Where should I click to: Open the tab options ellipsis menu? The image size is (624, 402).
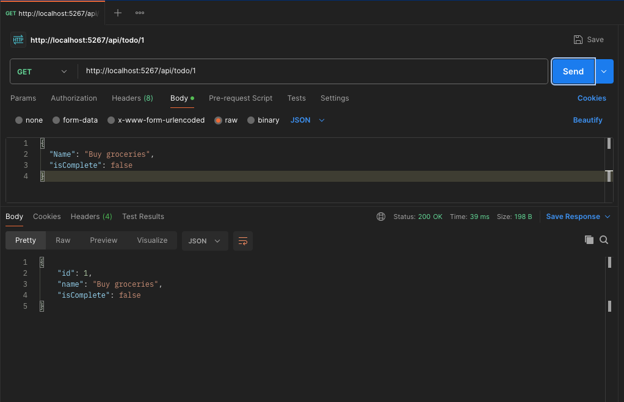click(x=140, y=13)
